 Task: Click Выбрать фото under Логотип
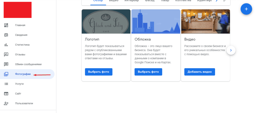[98, 72]
